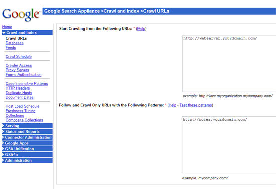Click into the Follow and Crawl patterns text area

click(229, 145)
